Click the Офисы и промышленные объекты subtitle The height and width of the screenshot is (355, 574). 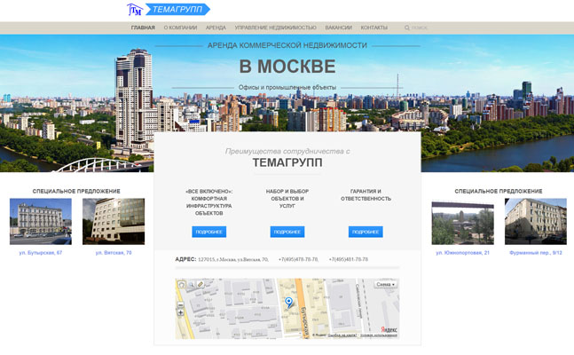pos(287,88)
